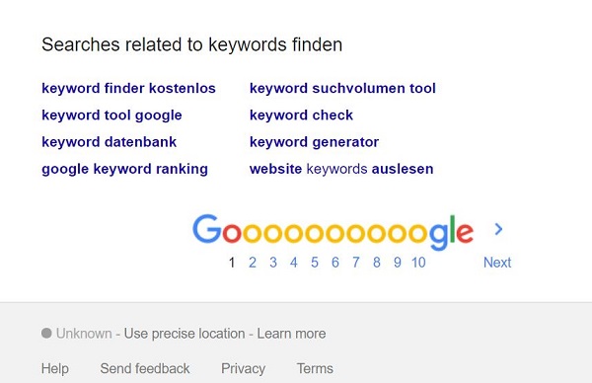Select 'keyword datenbank' related search
This screenshot has width=592, height=383.
110,142
